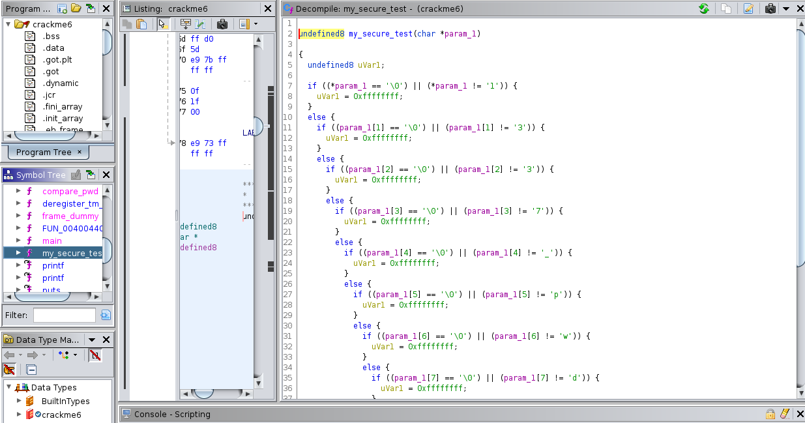
Task: Select frame_dummy in Symbol Tree
Action: tap(70, 216)
